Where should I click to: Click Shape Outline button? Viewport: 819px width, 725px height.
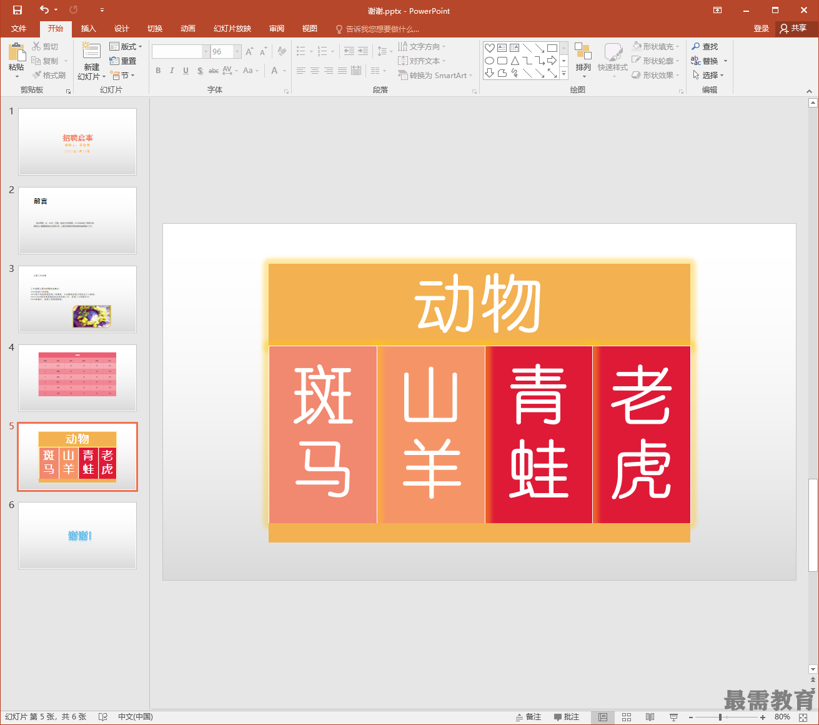pyautogui.click(x=656, y=61)
